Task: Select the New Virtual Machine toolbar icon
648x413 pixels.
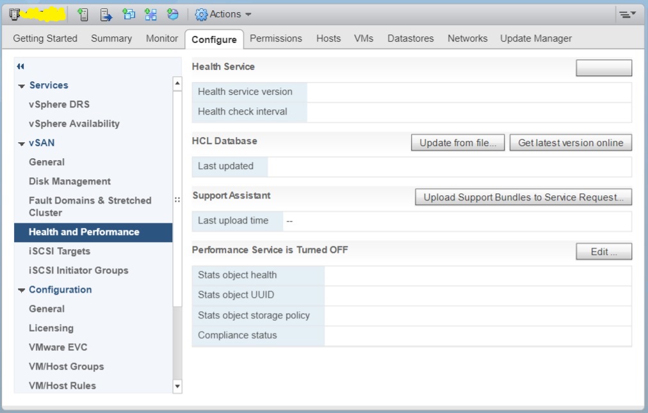Action: point(131,13)
